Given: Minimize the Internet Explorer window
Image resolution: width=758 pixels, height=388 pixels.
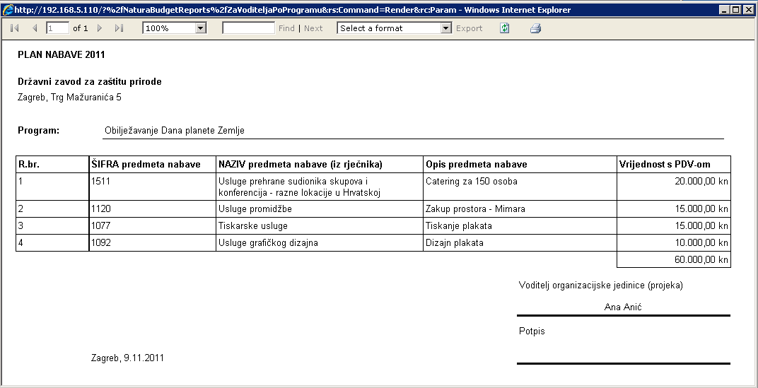Looking at the screenshot, I should pyautogui.click(x=725, y=10).
